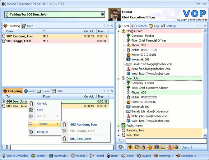Image resolution: width=209 pixels, height=160 pixels.
Task: Click the contacts panel vertical scrollbar
Action: (x=205, y=78)
